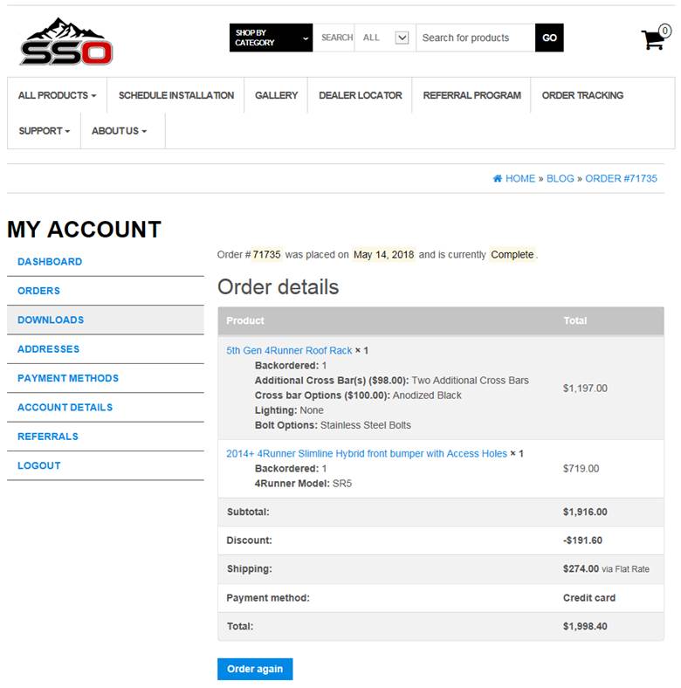Click the Search for products field

click(x=475, y=38)
